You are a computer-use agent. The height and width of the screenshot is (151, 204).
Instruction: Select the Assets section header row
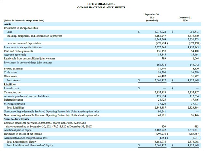pos(8,24)
